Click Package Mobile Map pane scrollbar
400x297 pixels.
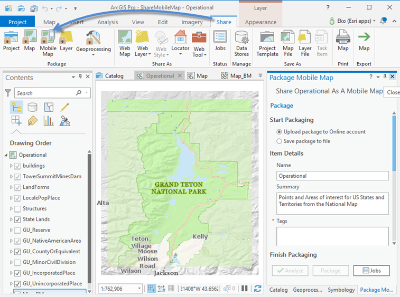[394, 143]
